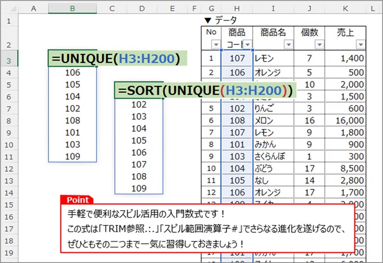
Task: Click ぶどう in data row 10
Action: (273, 169)
